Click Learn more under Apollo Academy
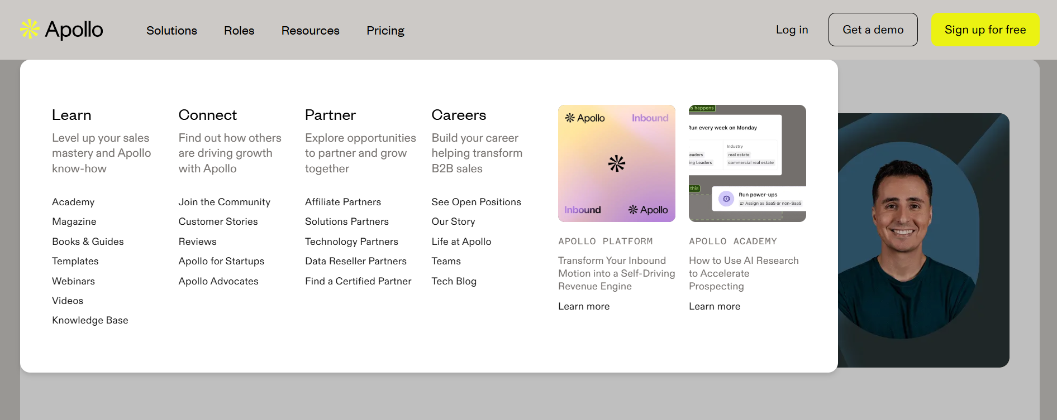1057x420 pixels. (714, 306)
